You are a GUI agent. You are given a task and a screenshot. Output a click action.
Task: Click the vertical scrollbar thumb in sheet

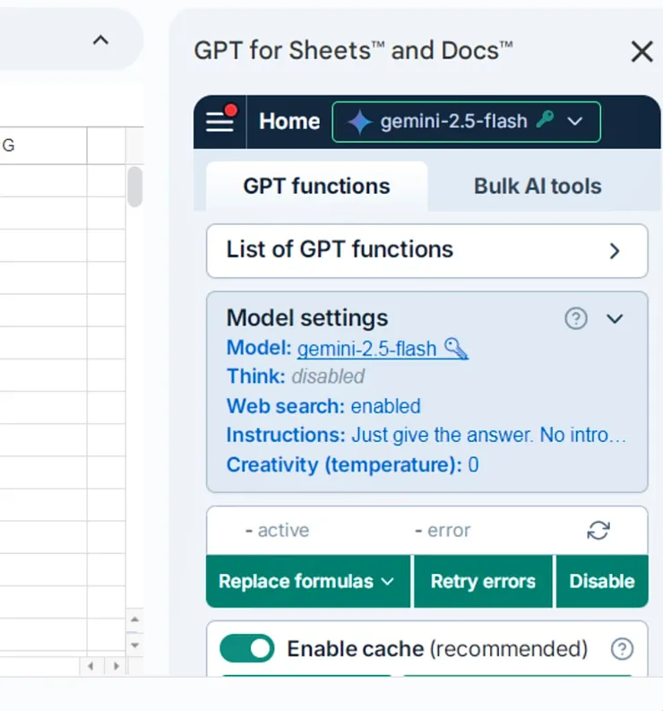pyautogui.click(x=134, y=186)
